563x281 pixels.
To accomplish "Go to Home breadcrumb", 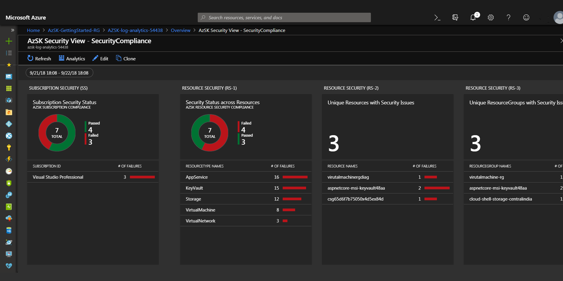I will click(x=33, y=30).
